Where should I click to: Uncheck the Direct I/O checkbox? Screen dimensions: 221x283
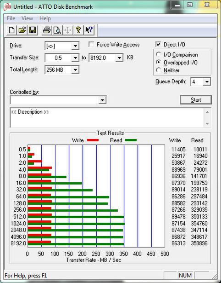click(x=158, y=44)
